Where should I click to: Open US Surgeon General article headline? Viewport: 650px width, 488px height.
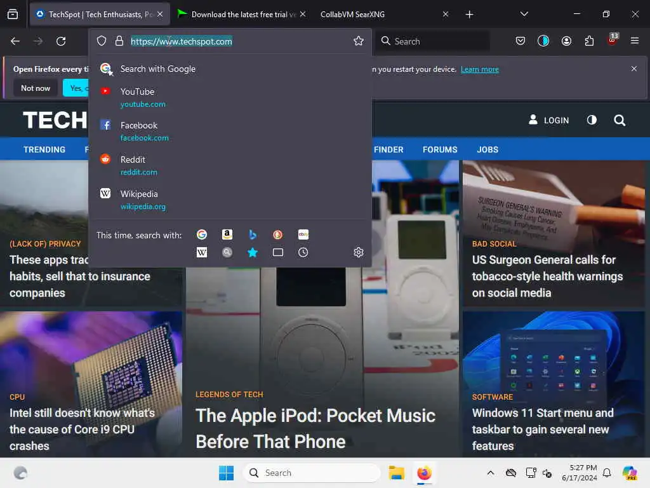pos(547,276)
